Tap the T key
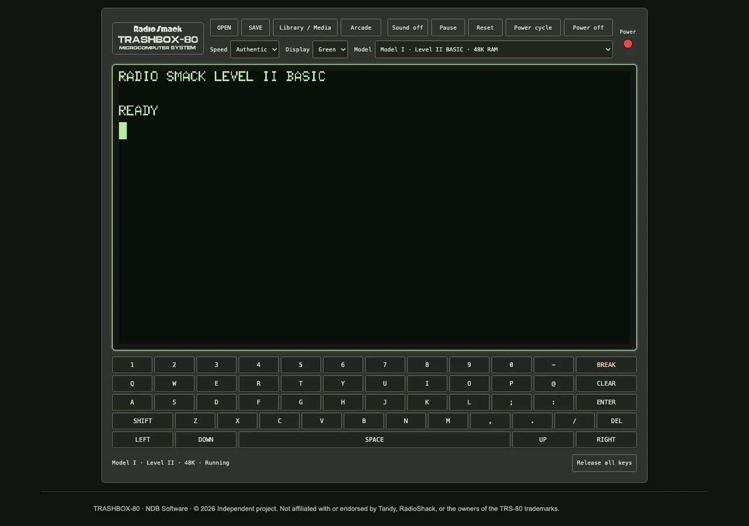 301,383
